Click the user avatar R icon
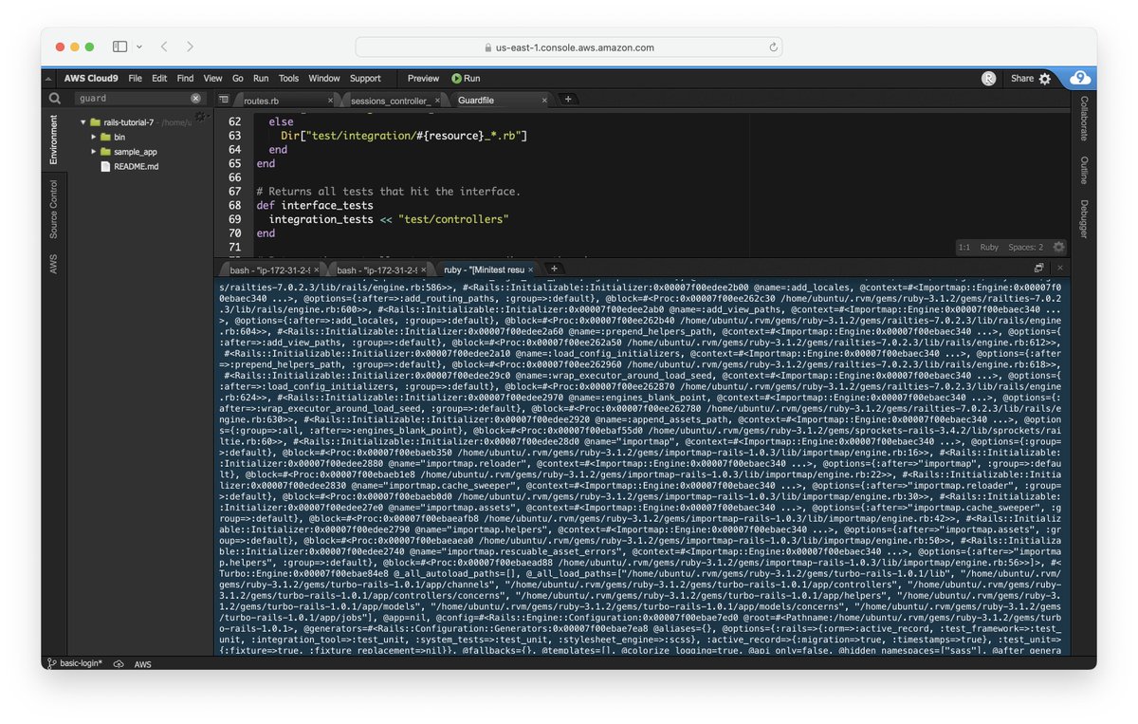1138x724 pixels. pos(988,79)
